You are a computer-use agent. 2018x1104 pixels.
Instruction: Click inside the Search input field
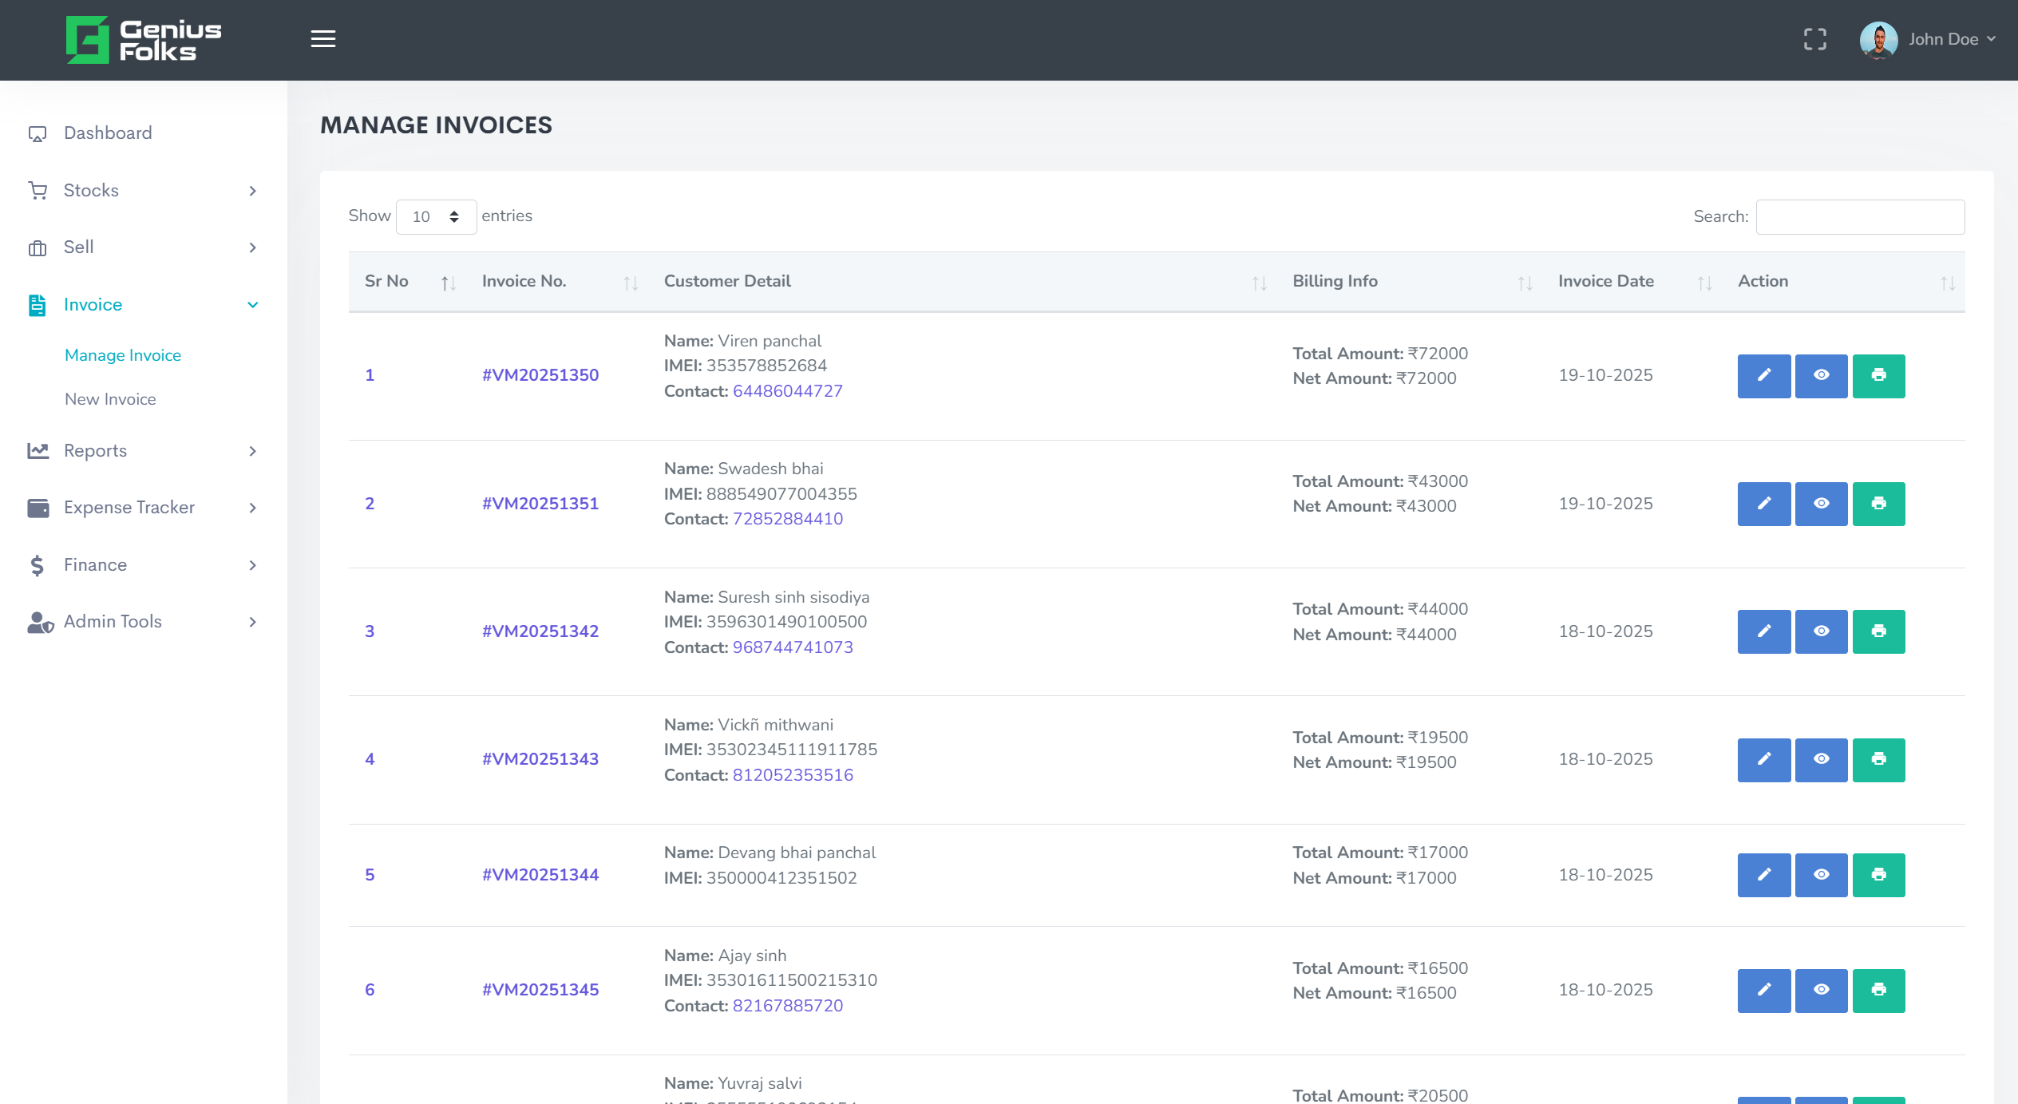tap(1860, 216)
